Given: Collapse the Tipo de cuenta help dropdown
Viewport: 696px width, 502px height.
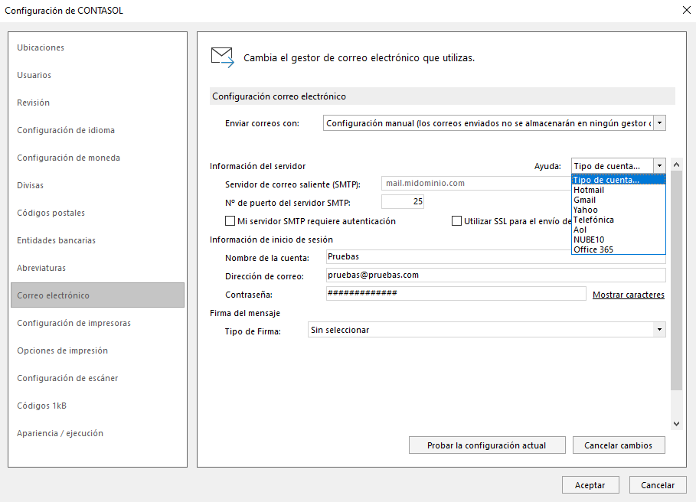Looking at the screenshot, I should 659,165.
